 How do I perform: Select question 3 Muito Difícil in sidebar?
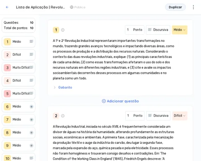point(18,68)
